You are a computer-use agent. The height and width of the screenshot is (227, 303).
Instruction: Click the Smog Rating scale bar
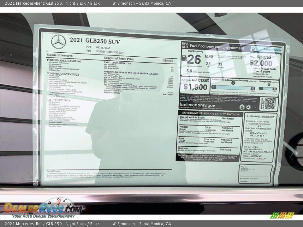[x=268, y=89]
